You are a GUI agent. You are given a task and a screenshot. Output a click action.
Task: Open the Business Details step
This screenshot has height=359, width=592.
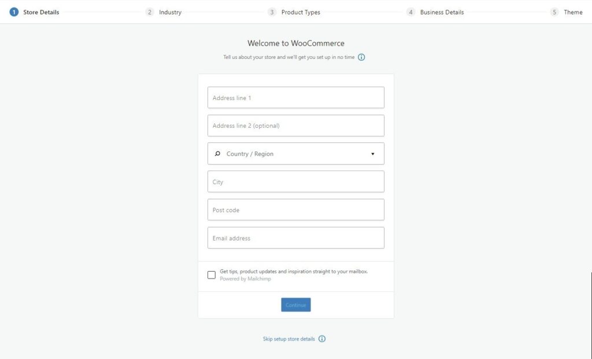point(442,12)
